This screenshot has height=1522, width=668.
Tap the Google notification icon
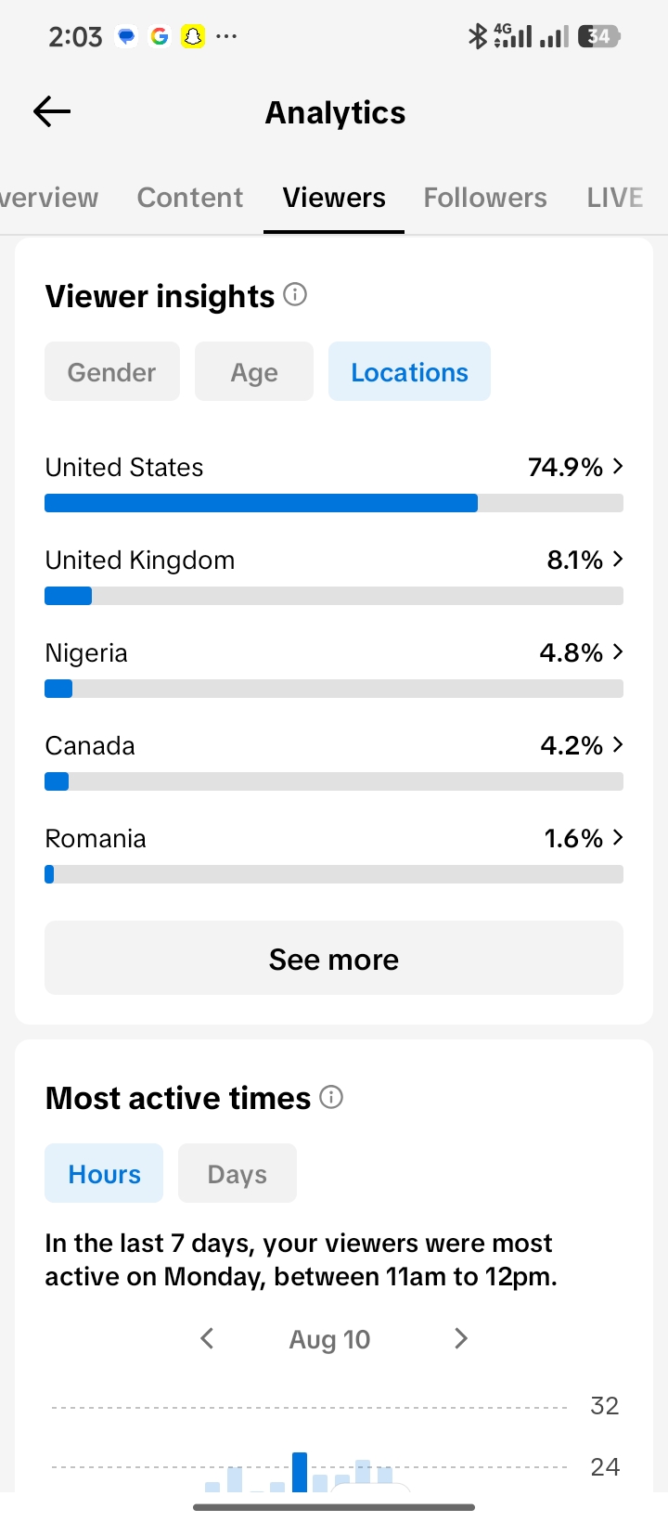pyautogui.click(x=160, y=36)
